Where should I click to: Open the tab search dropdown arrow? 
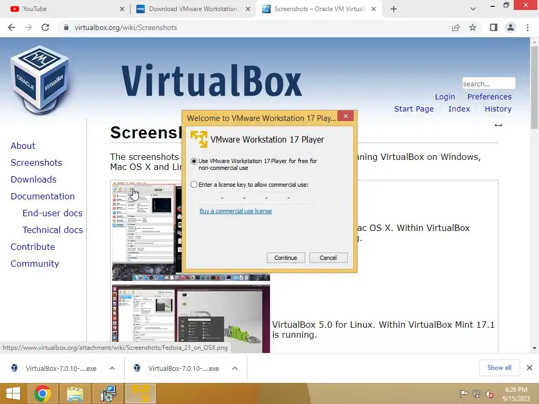(473, 9)
